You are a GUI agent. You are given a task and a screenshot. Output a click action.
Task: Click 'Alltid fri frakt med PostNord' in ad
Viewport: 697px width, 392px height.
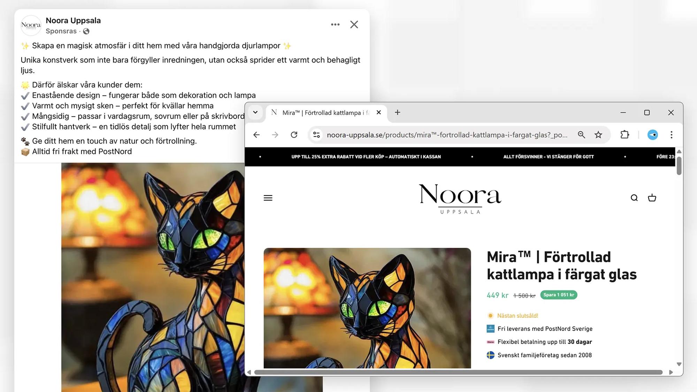click(x=82, y=152)
